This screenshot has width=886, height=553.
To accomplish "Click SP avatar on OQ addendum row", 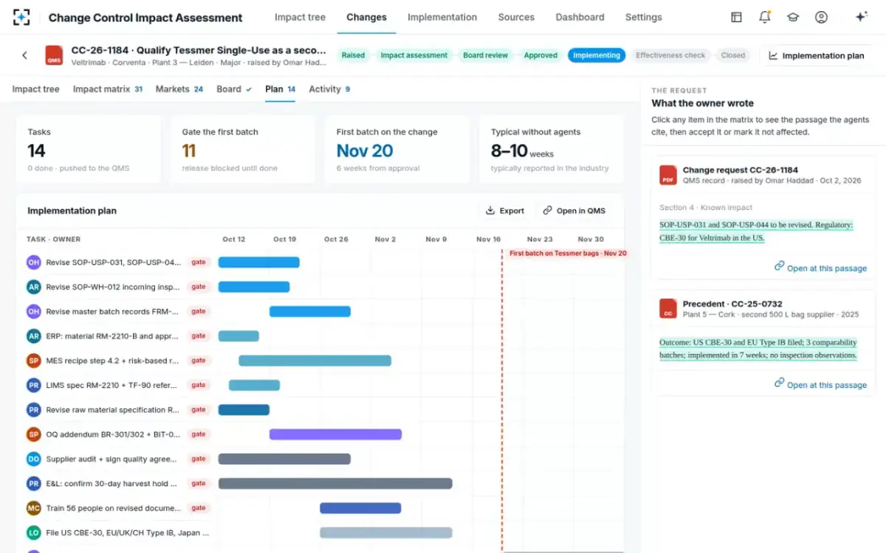I will tap(33, 434).
